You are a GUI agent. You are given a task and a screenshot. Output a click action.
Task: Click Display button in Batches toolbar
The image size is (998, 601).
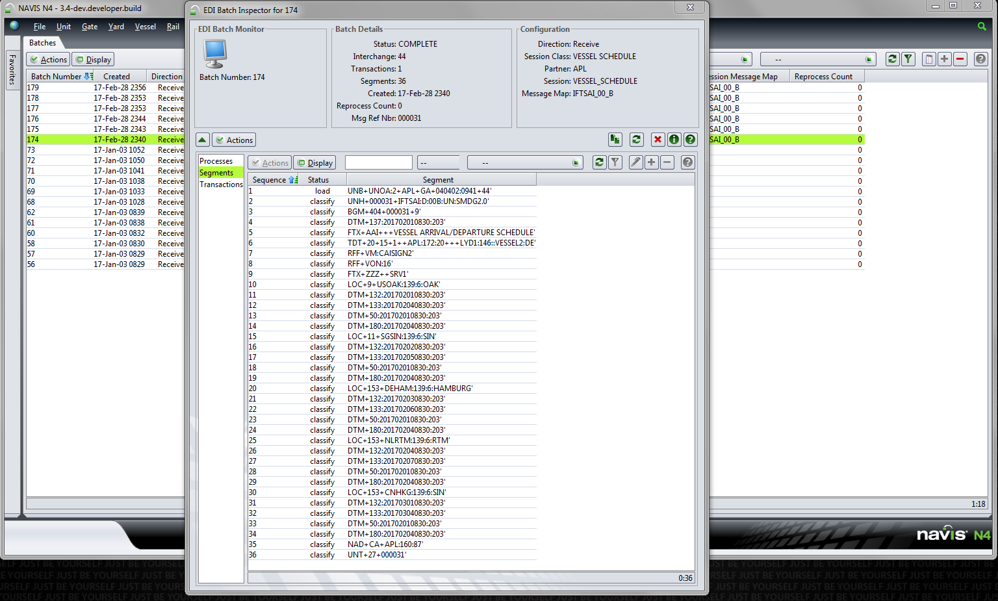[93, 59]
